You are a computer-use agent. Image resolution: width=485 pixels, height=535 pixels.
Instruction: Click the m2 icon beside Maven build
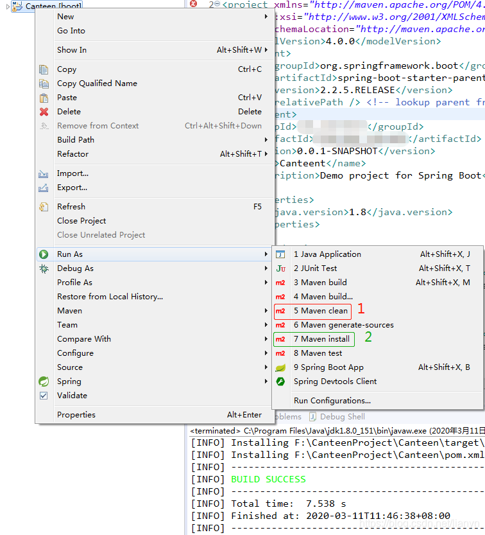280,283
